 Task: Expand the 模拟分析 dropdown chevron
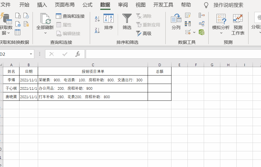click(x=221, y=33)
